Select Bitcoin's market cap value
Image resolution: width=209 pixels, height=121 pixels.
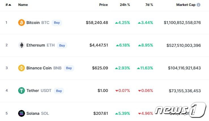coord(182,23)
